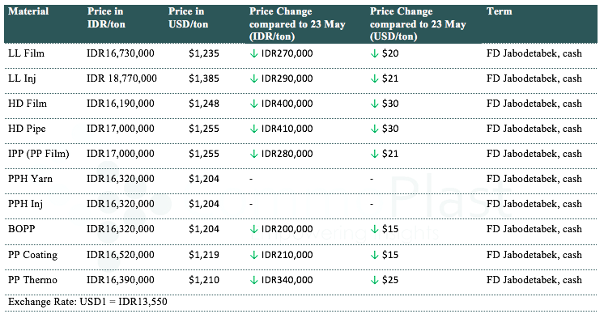Click the Material column header
This screenshot has width=604, height=318.
click(x=28, y=11)
